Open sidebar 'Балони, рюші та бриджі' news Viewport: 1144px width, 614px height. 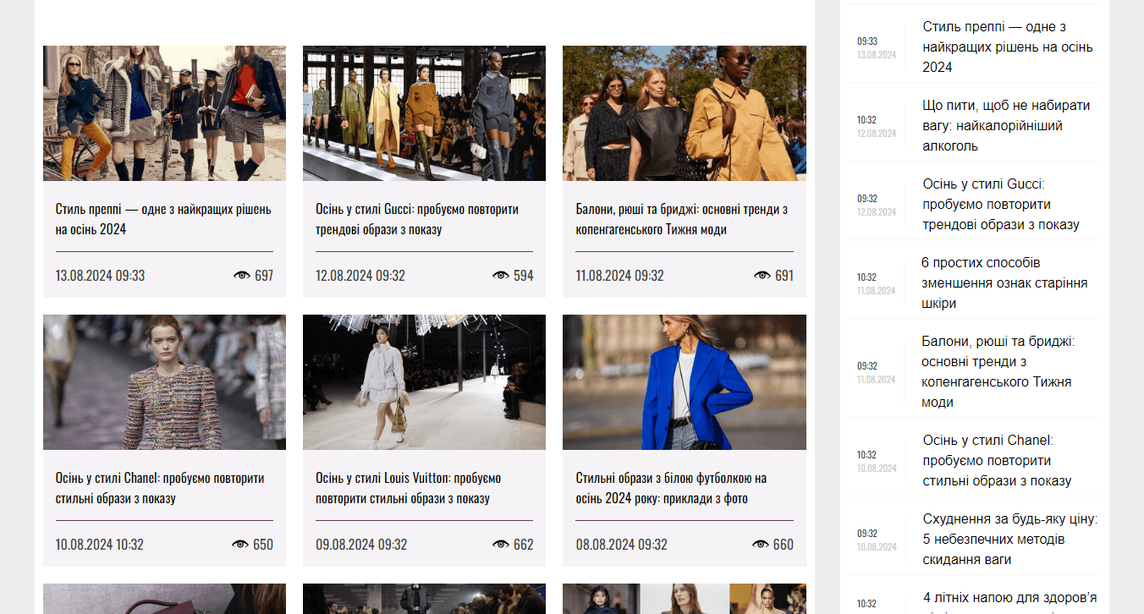(998, 372)
